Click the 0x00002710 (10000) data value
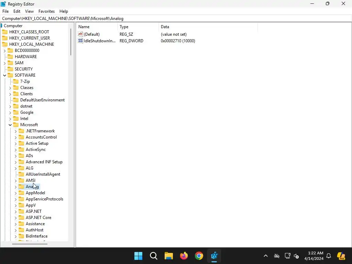This screenshot has width=352, height=264. click(178, 41)
